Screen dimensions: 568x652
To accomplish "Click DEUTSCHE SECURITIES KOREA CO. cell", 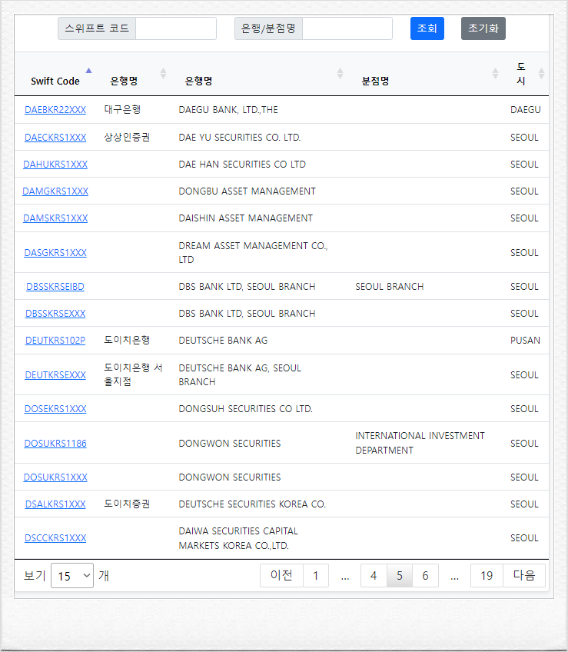I will click(252, 504).
